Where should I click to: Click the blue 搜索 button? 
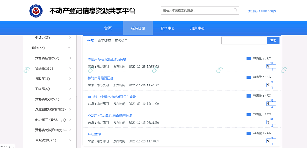[x=273, y=41]
